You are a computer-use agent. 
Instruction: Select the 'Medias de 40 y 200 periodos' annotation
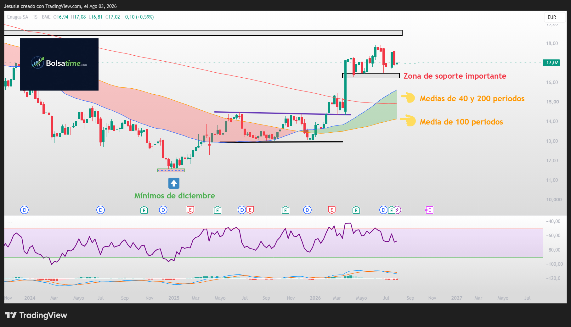click(472, 98)
